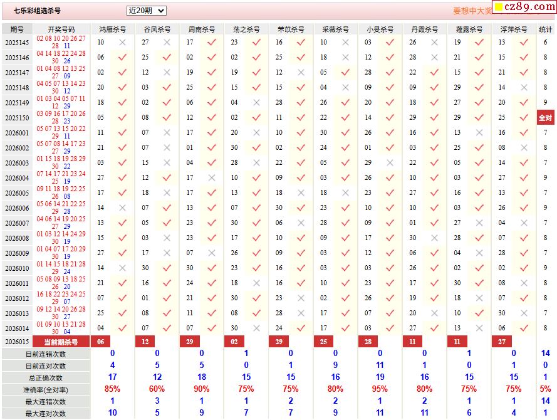Click the red 当前期杀号 label
Viewport: 557px width, 420px height.
(60, 342)
